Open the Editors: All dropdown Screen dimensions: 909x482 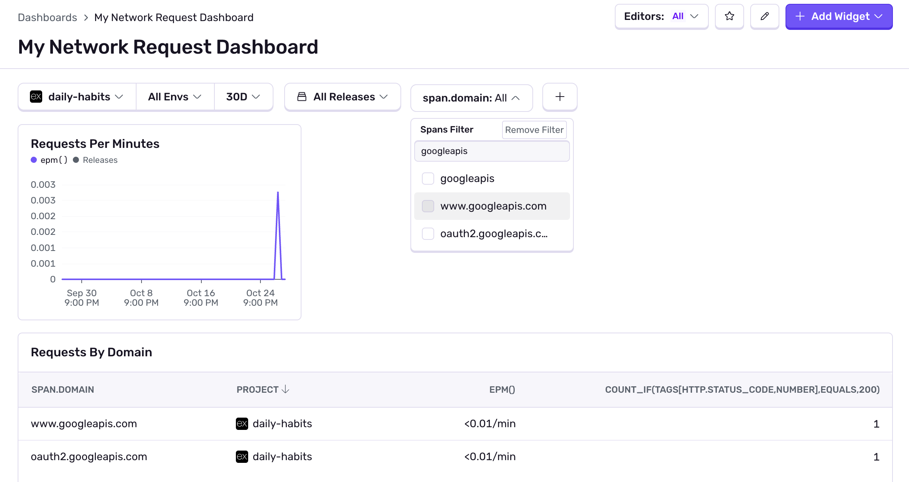tap(661, 16)
